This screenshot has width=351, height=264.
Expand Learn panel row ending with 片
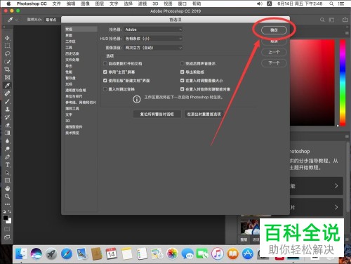click(x=317, y=207)
